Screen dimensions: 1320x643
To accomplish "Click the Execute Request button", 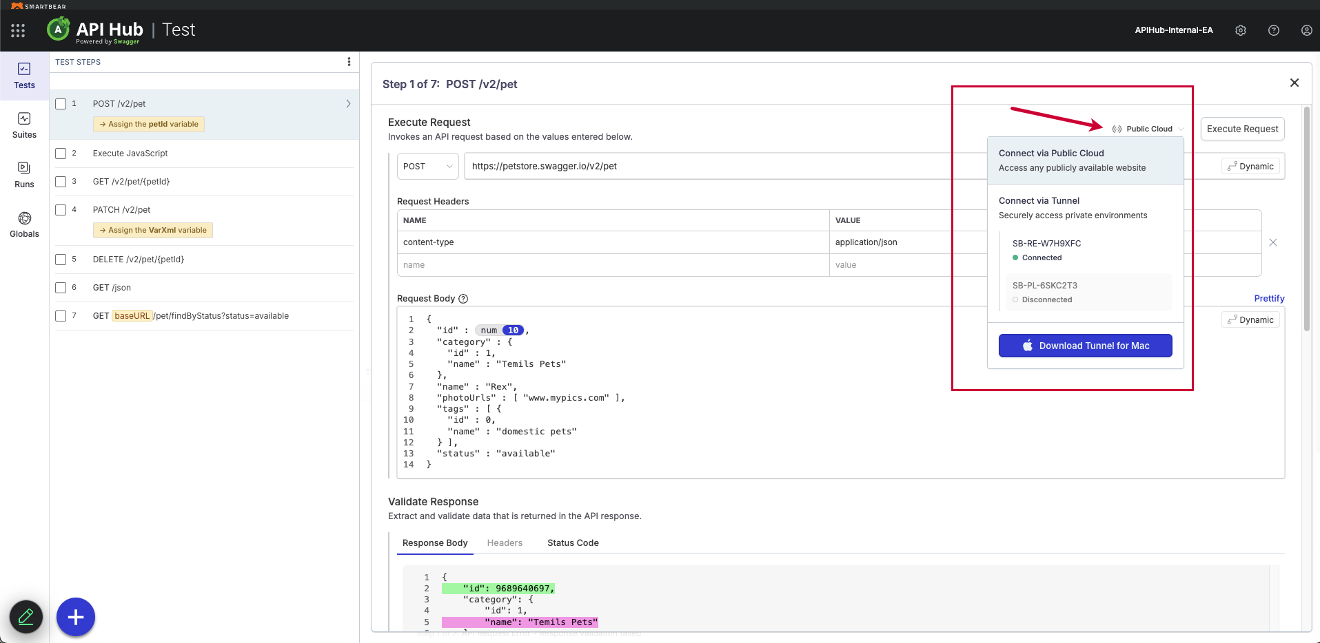I will point(1242,129).
